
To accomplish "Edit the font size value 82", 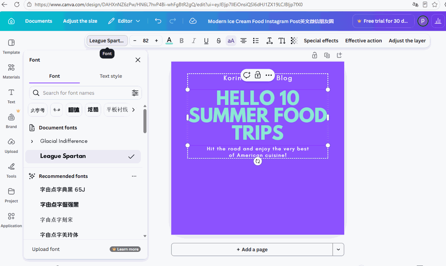I will click(x=146, y=41).
